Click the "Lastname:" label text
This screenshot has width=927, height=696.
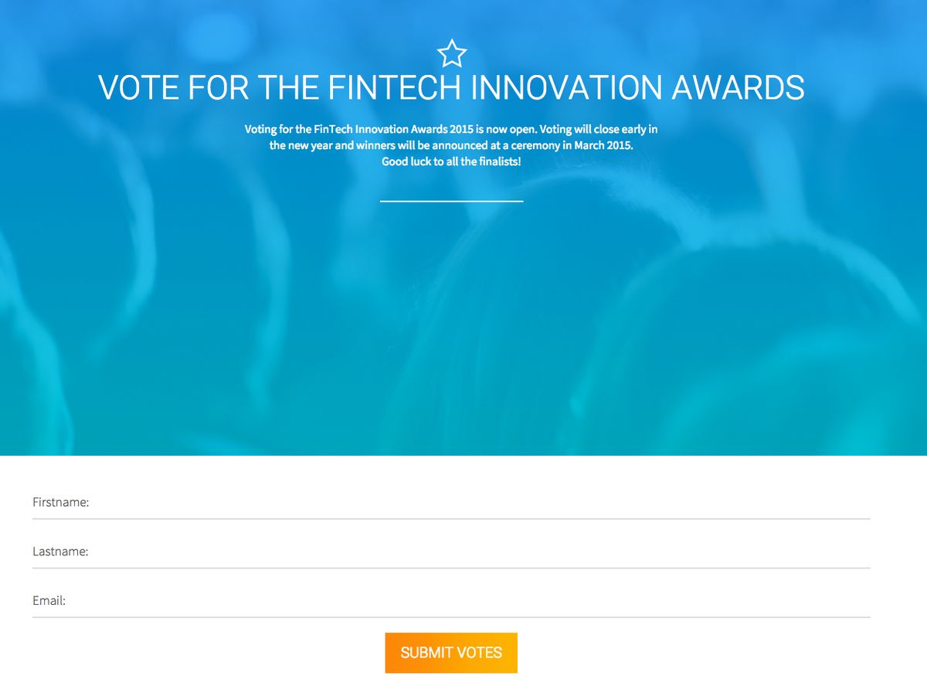60,552
